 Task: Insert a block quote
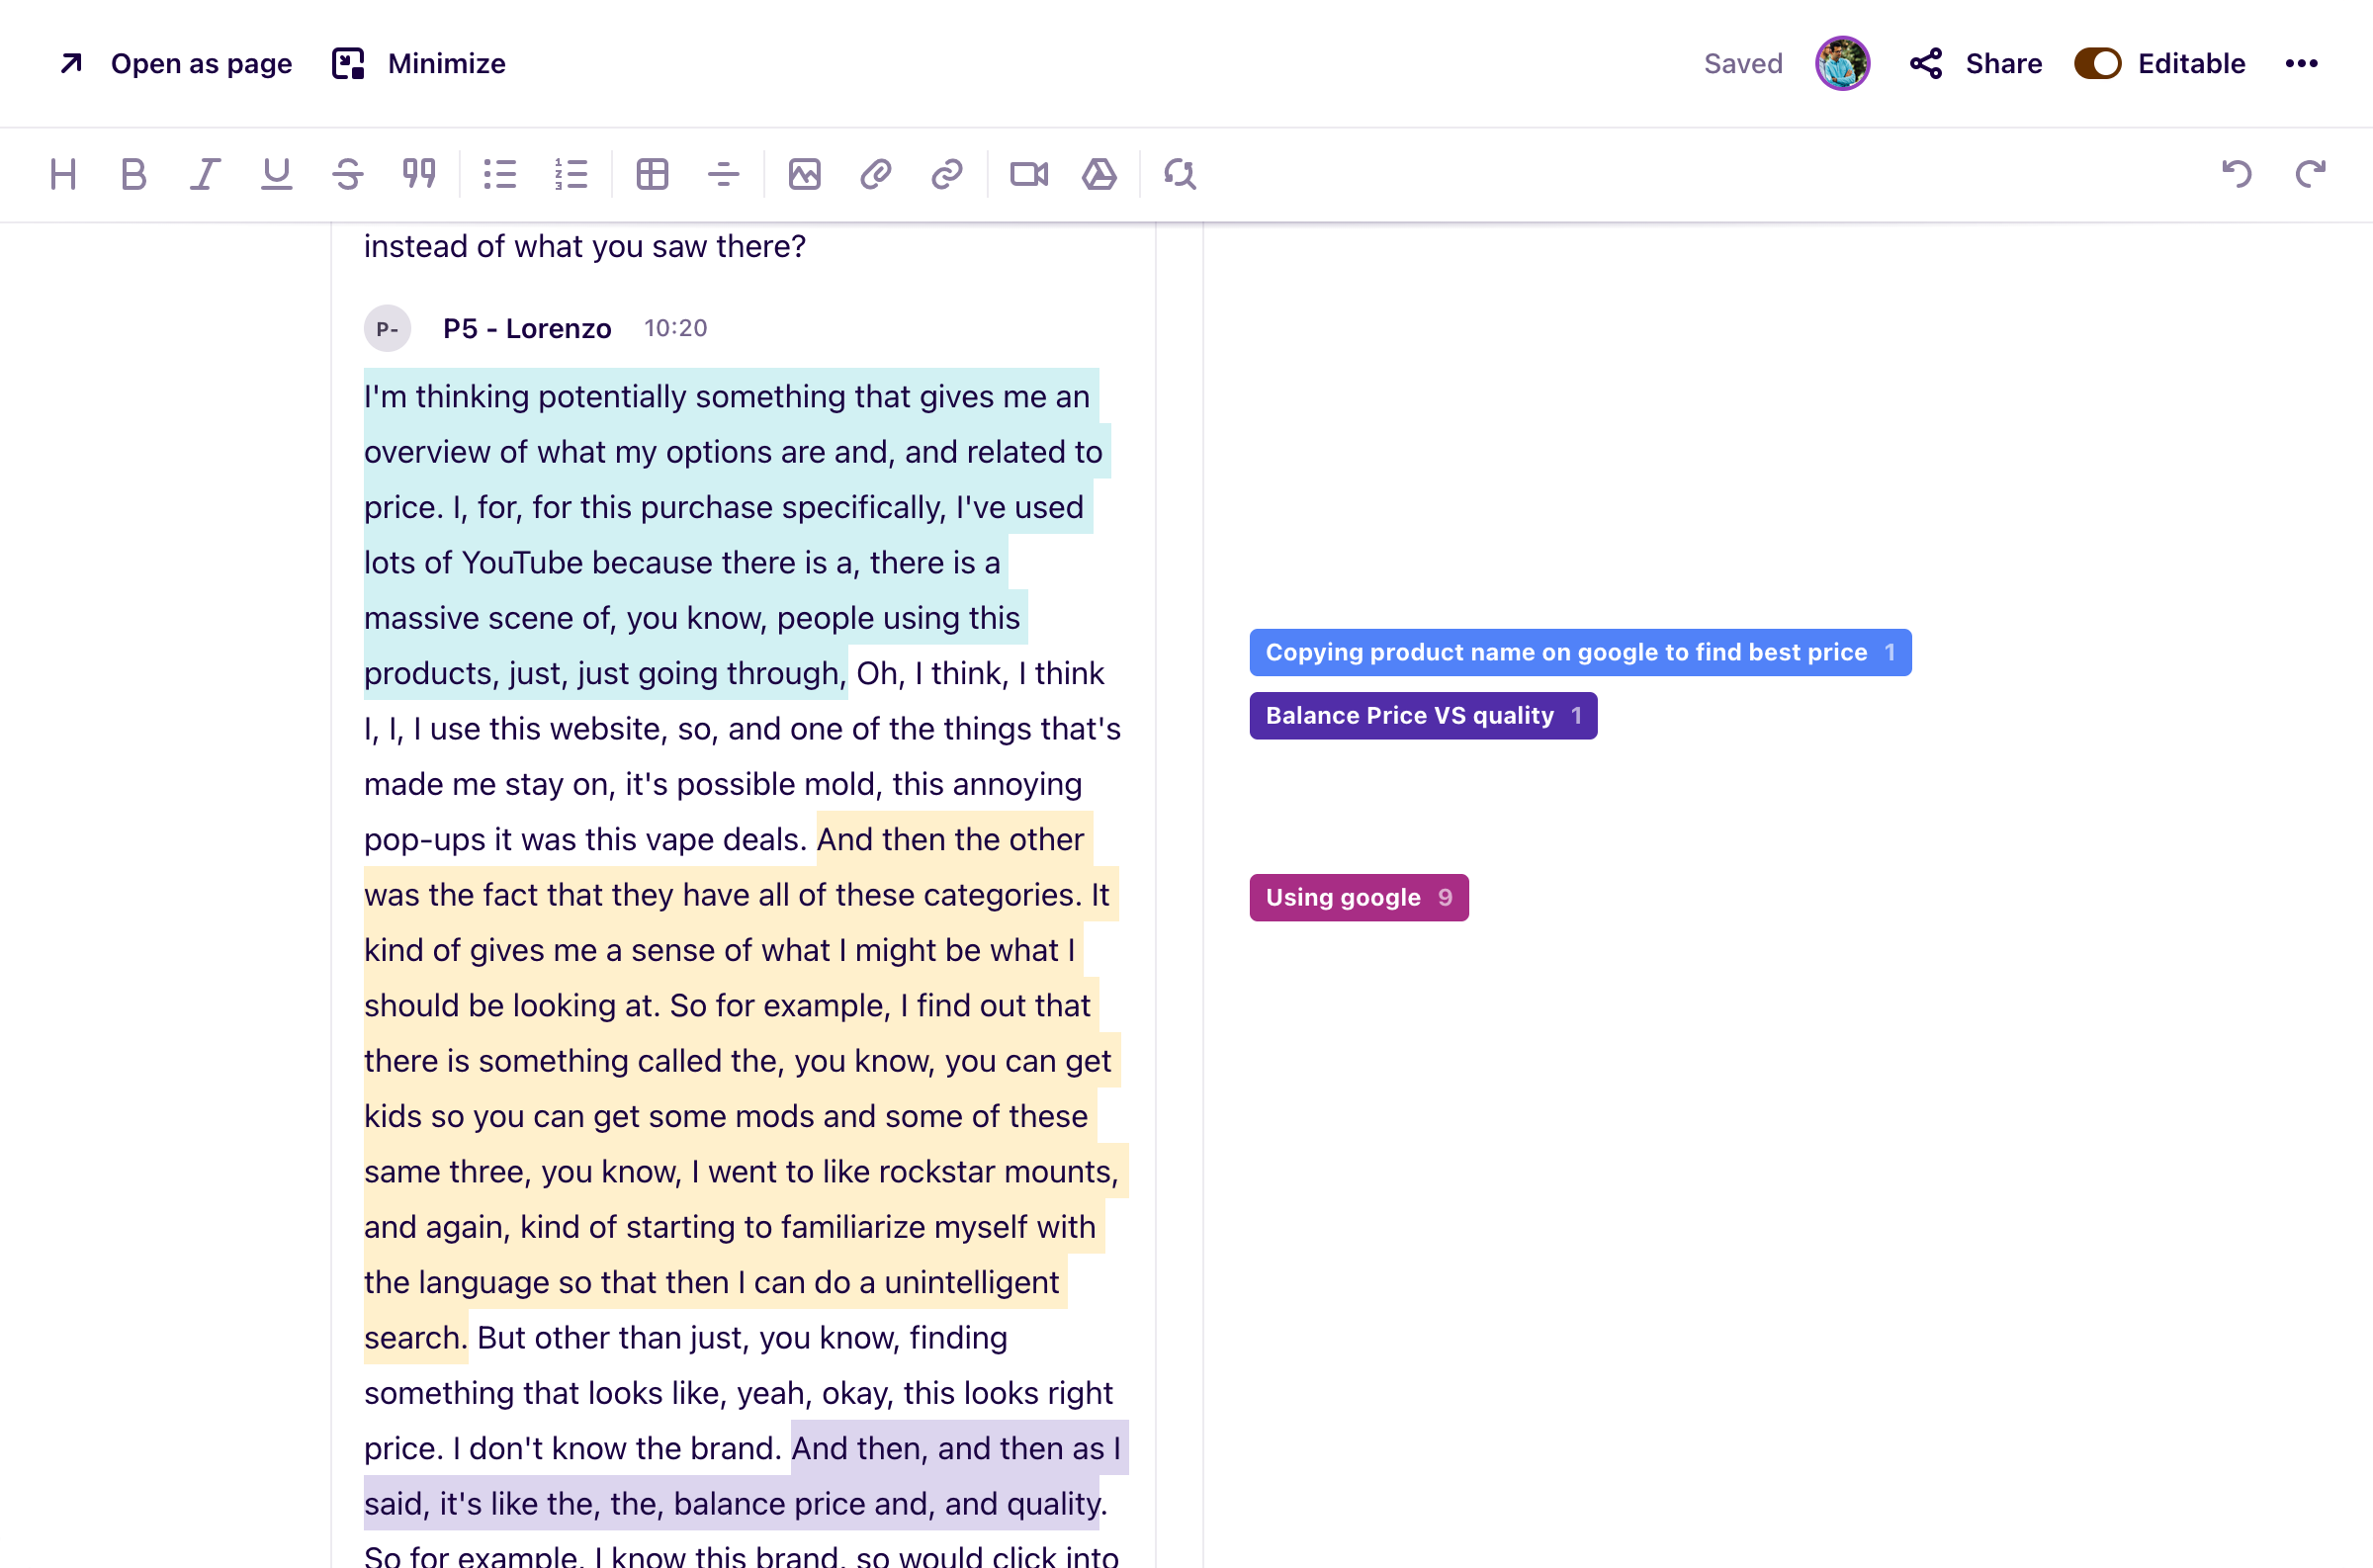coord(419,175)
